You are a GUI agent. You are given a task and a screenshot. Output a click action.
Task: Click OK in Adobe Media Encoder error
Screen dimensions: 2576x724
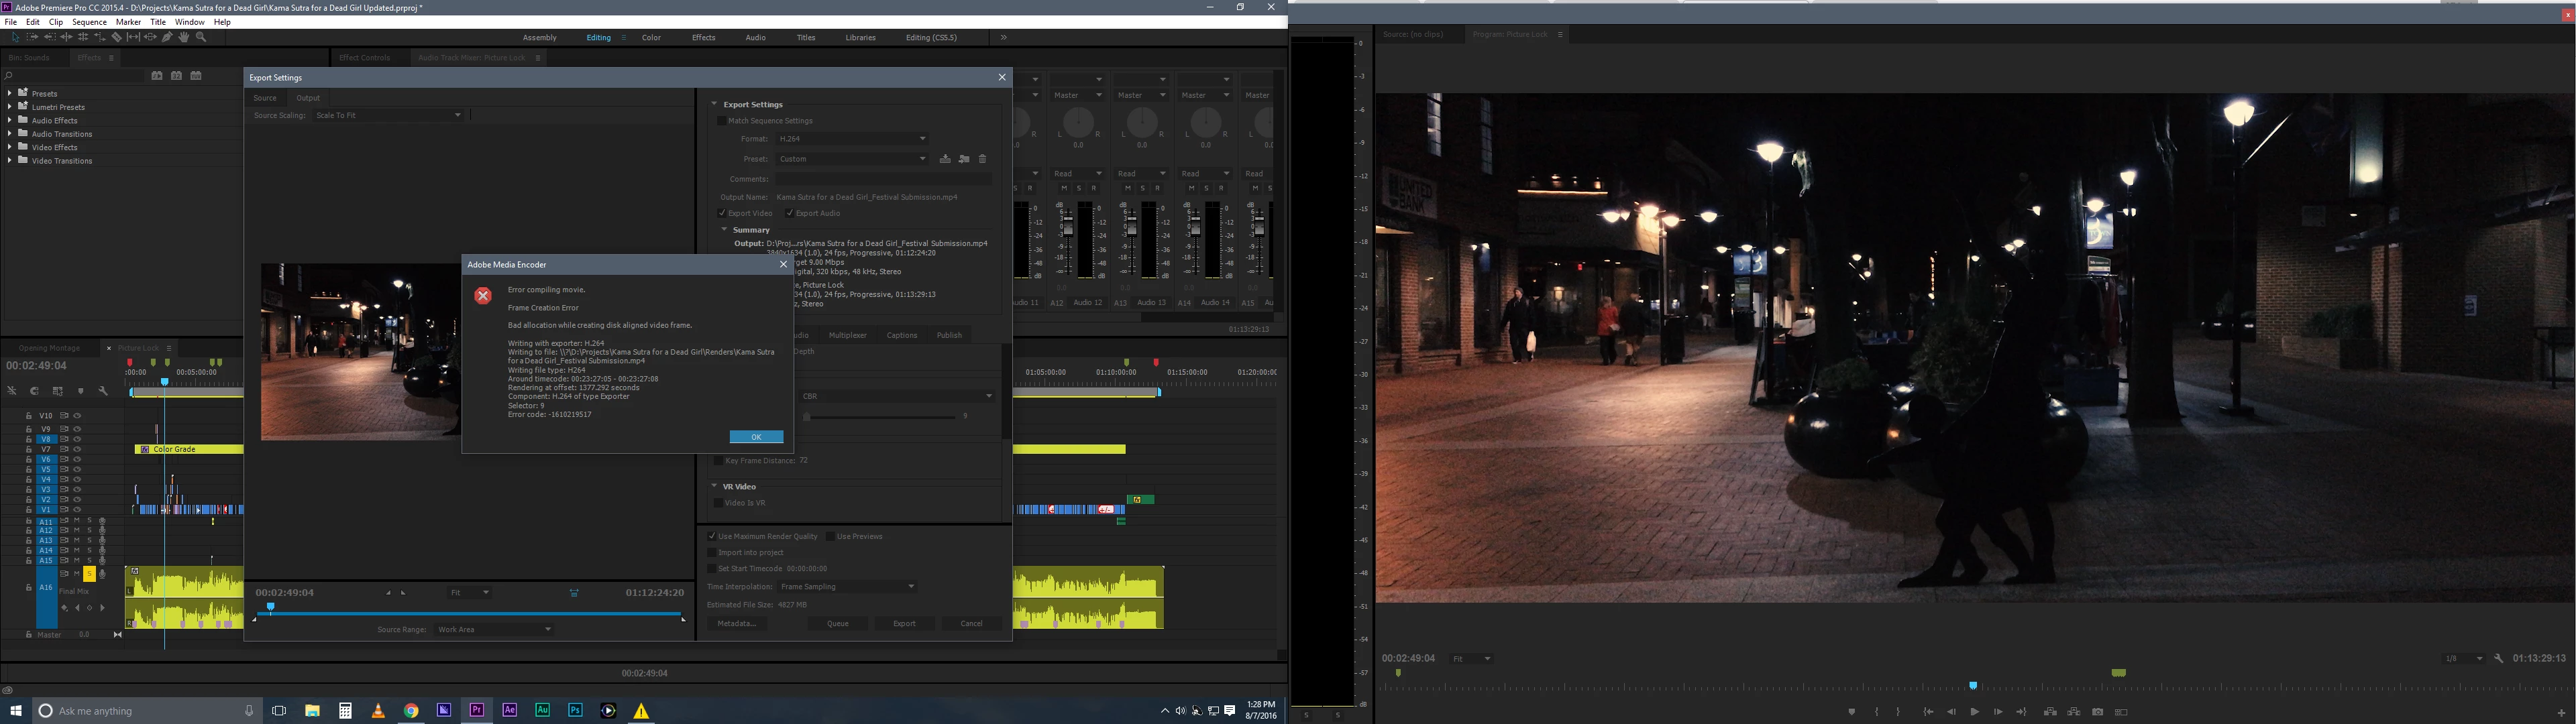pos(756,437)
